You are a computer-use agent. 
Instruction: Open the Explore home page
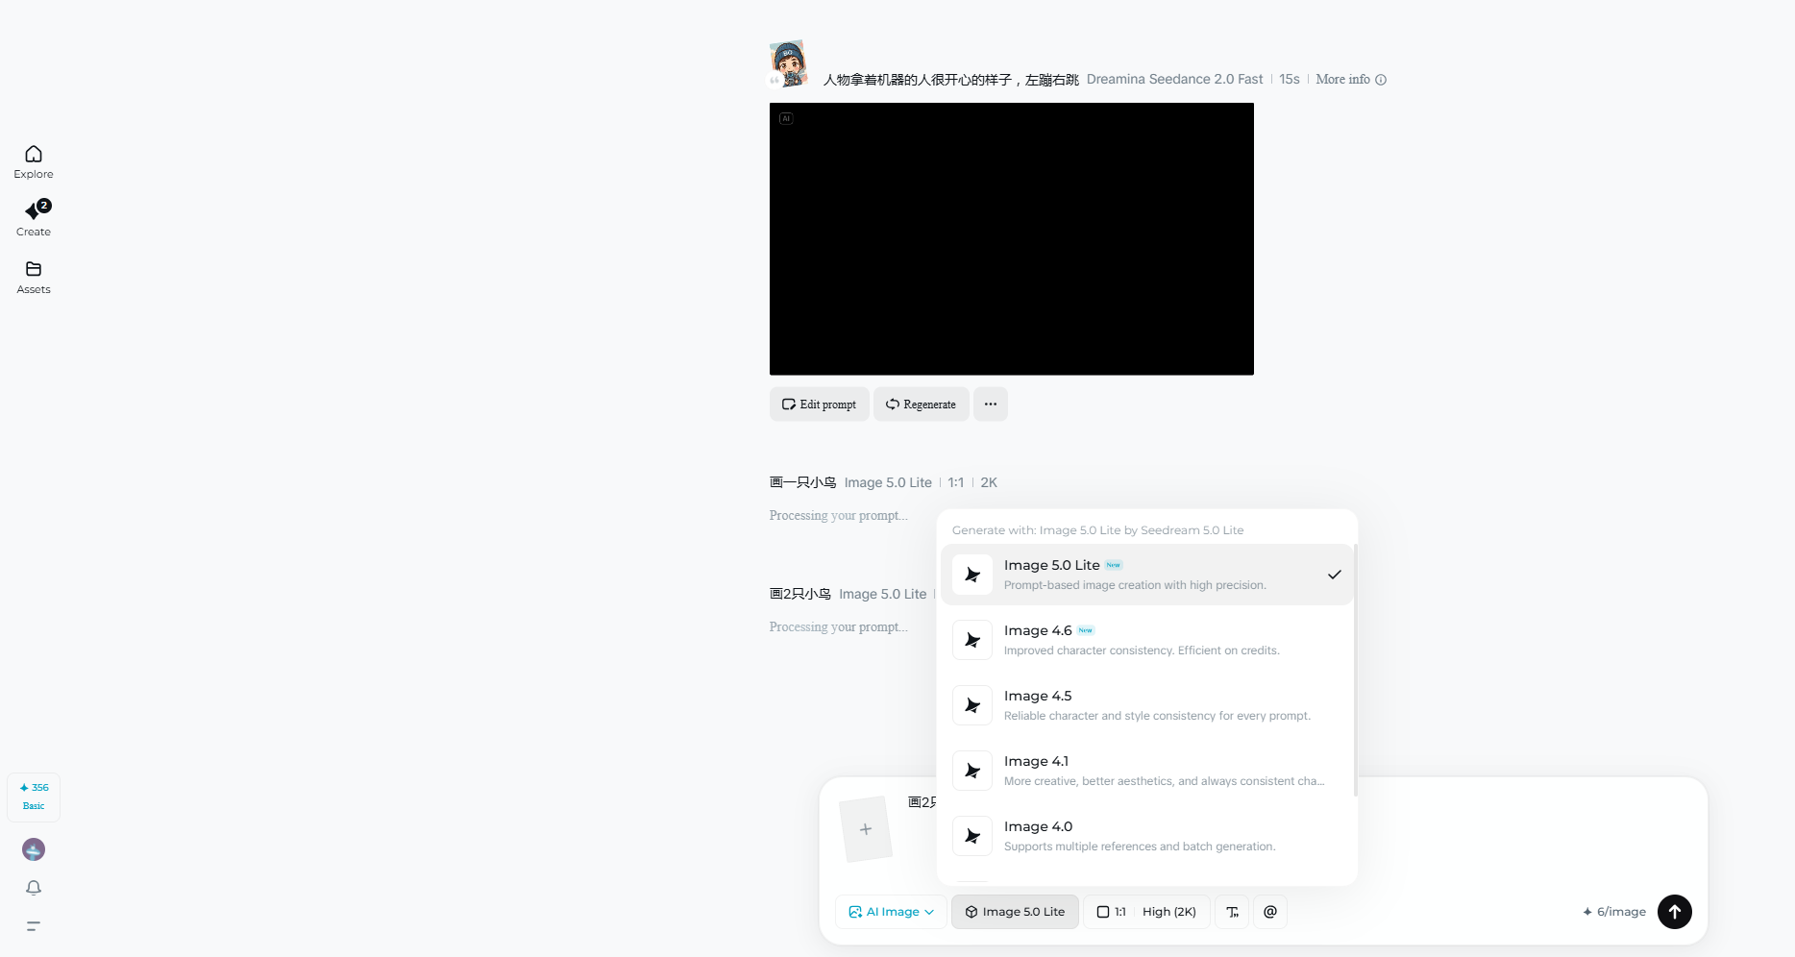click(34, 161)
